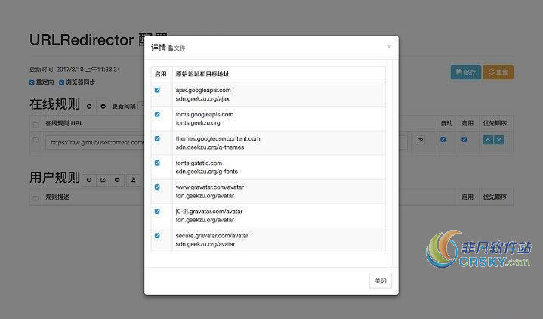This screenshot has width=543, height=319.
Task: Click the eye view icon in online rule row
Action: point(420,140)
